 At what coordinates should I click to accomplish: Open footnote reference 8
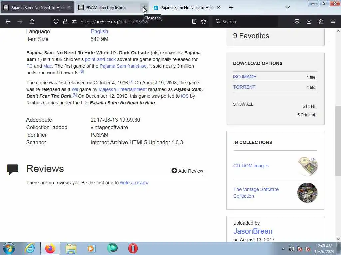tap(75, 95)
